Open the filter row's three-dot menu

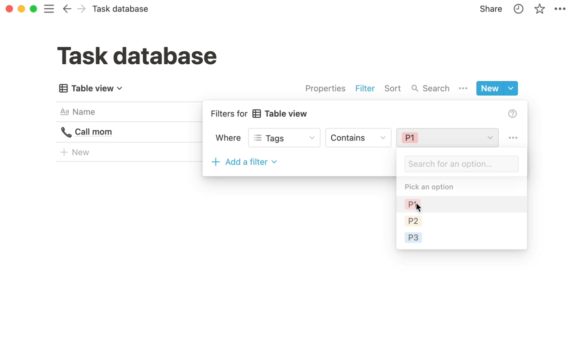[513, 138]
